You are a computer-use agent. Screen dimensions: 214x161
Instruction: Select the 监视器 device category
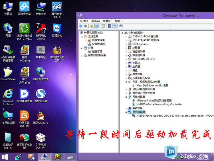(x=136, y=66)
